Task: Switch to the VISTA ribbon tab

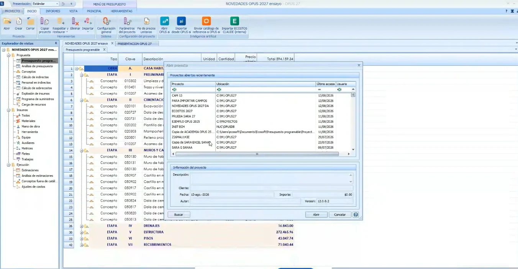Action: [x=73, y=11]
